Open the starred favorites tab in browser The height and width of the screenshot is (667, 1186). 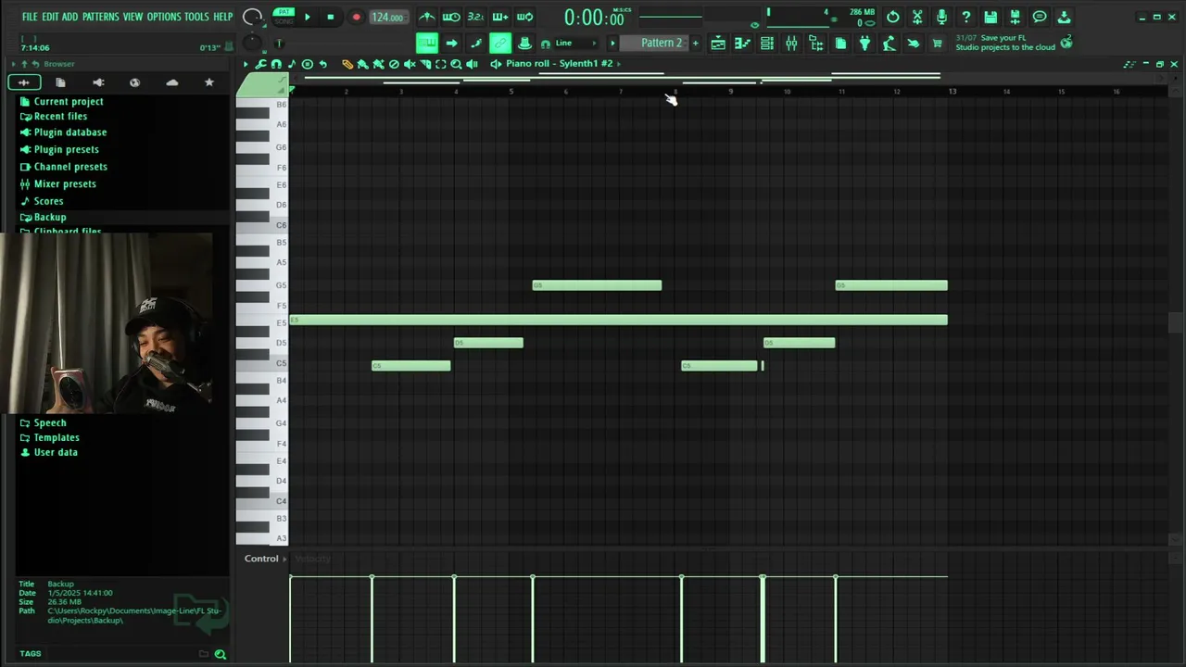pyautogui.click(x=208, y=82)
